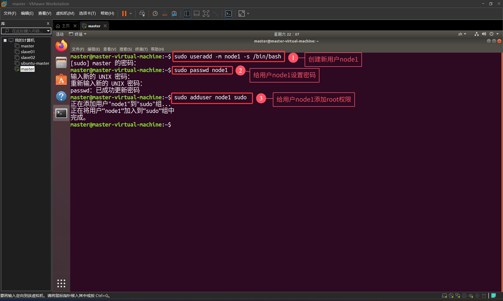Click the hard disk status icon

coord(444,295)
